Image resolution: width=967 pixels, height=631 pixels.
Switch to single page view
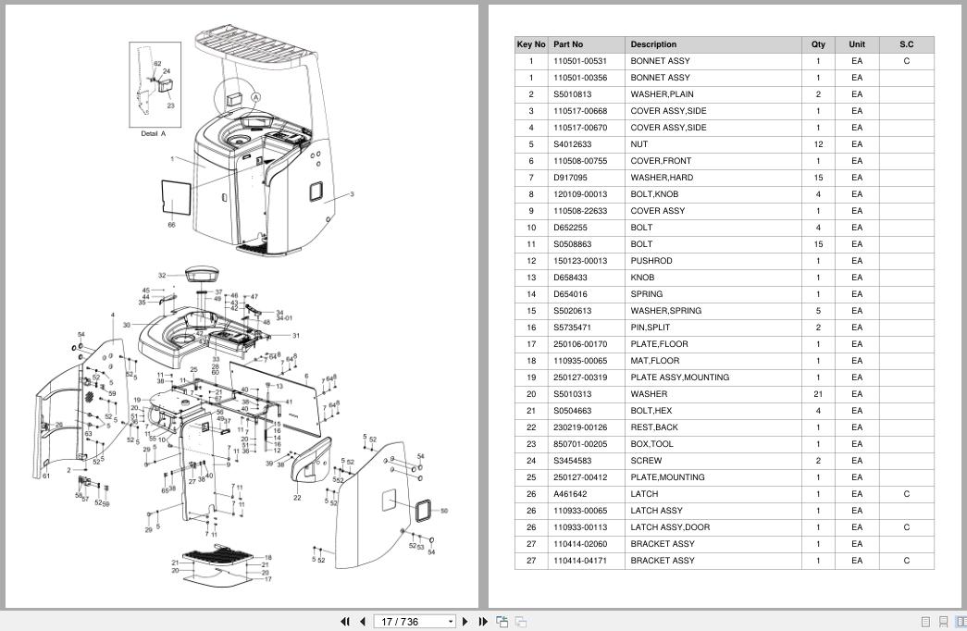point(925,622)
